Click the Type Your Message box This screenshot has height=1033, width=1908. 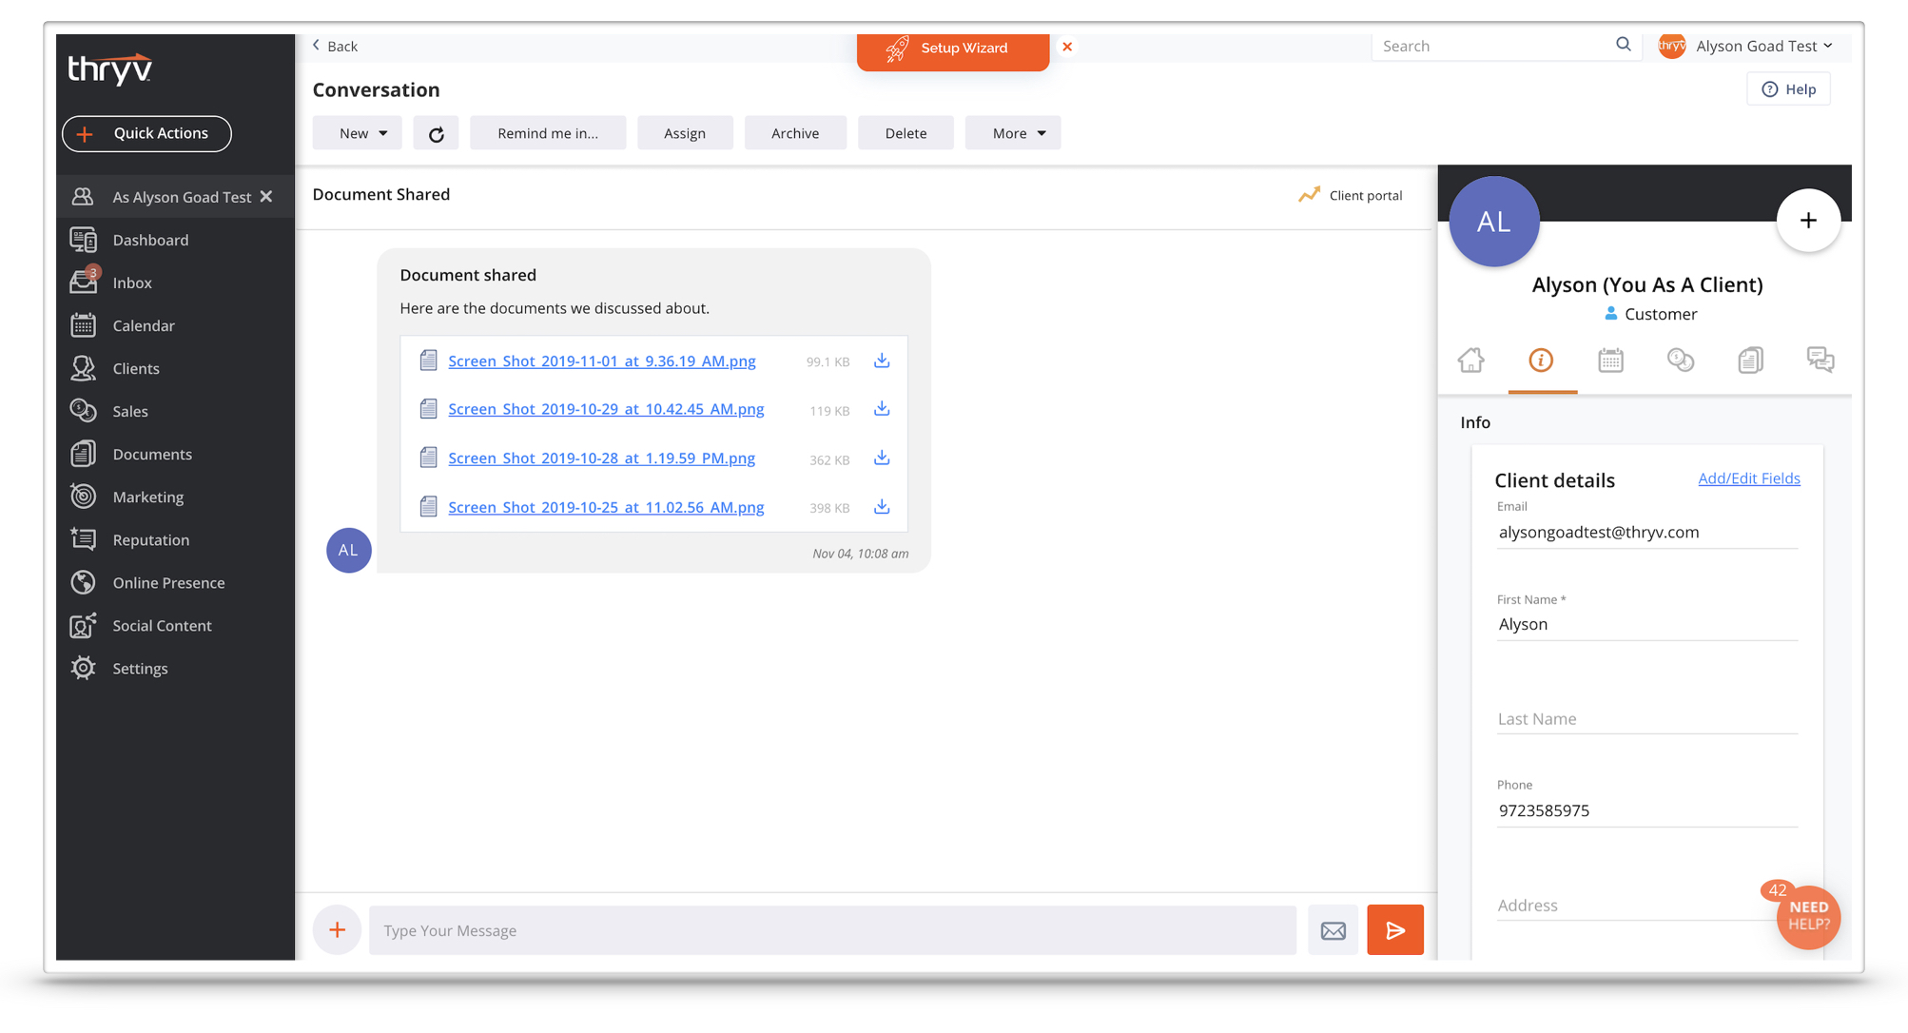click(x=832, y=930)
